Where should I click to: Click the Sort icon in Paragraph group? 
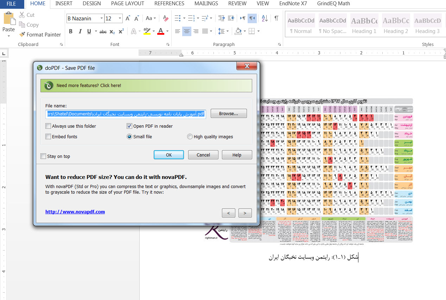[x=265, y=18]
